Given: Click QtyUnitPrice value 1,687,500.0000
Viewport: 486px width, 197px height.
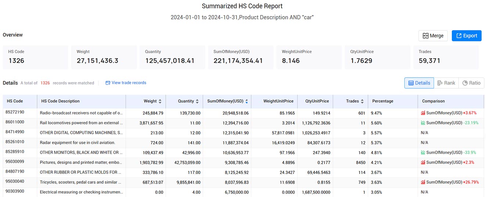Looking at the screenshot, I should (x=316, y=192).
